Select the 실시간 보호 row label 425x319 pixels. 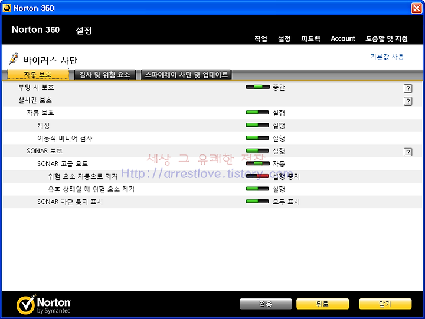point(35,100)
